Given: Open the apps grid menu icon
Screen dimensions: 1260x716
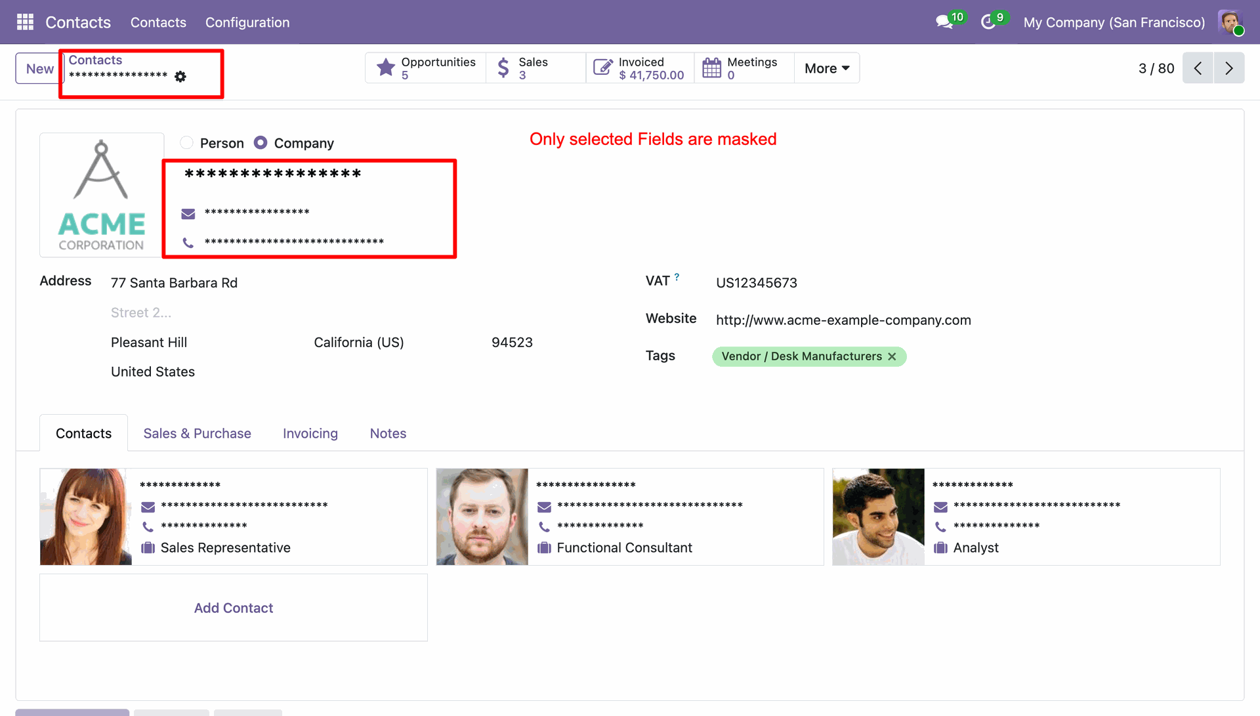Looking at the screenshot, I should click(x=25, y=22).
